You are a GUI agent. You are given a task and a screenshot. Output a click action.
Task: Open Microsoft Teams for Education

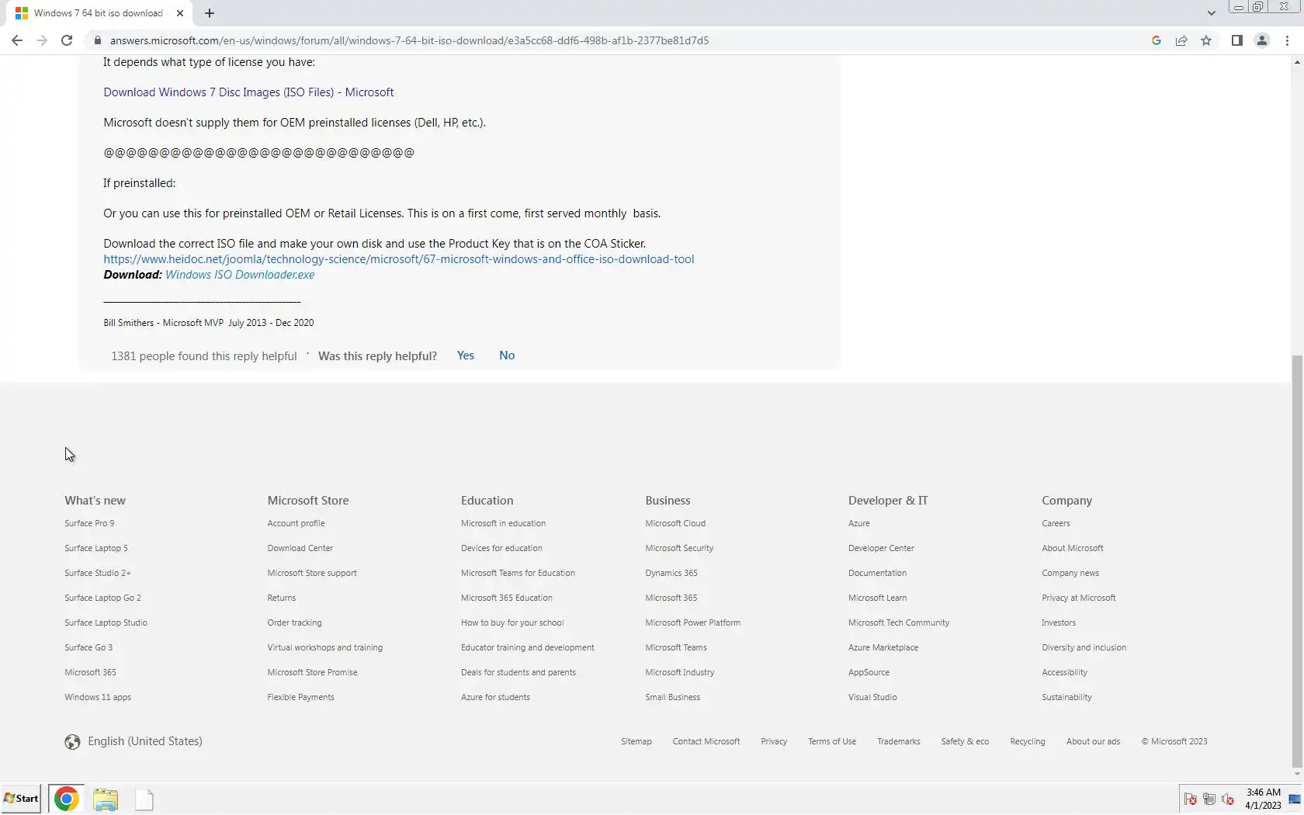[x=518, y=573]
